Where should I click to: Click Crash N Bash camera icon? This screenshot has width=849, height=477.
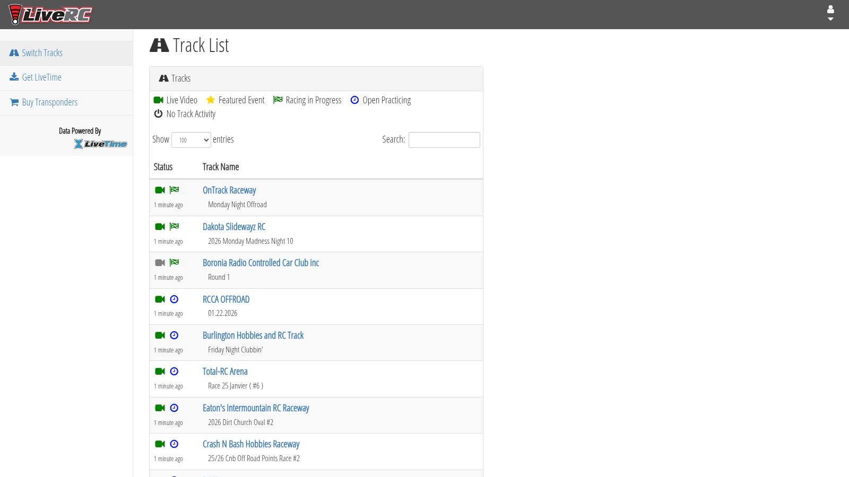click(160, 444)
